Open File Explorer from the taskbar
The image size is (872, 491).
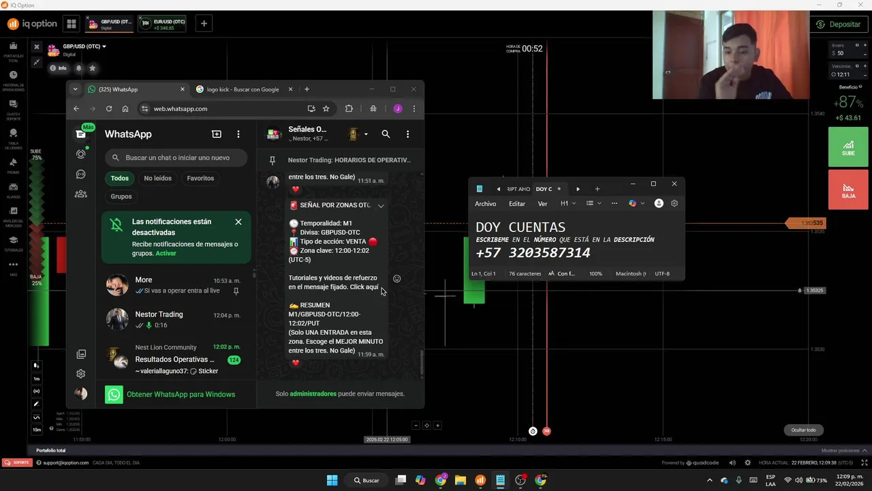[461, 480]
